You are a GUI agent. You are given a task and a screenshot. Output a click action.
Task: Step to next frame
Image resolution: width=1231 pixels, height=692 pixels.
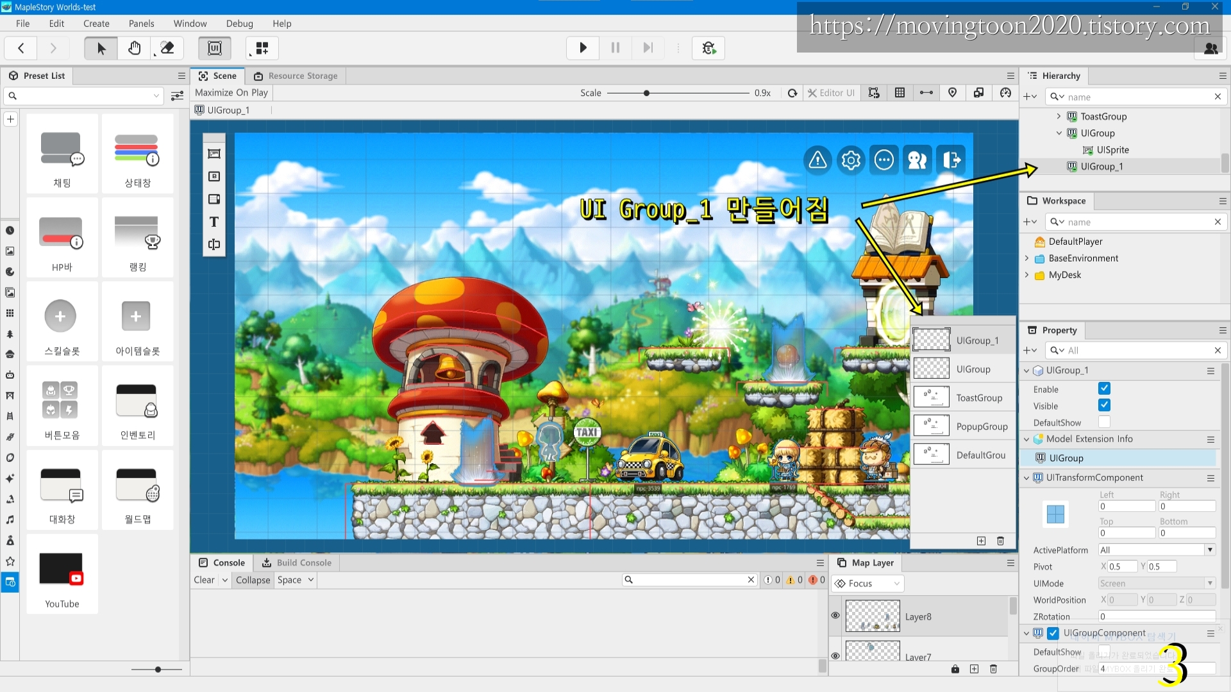648,48
